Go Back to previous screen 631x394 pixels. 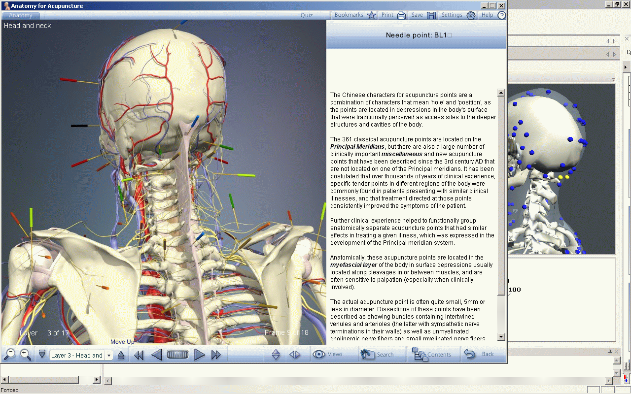(479, 355)
